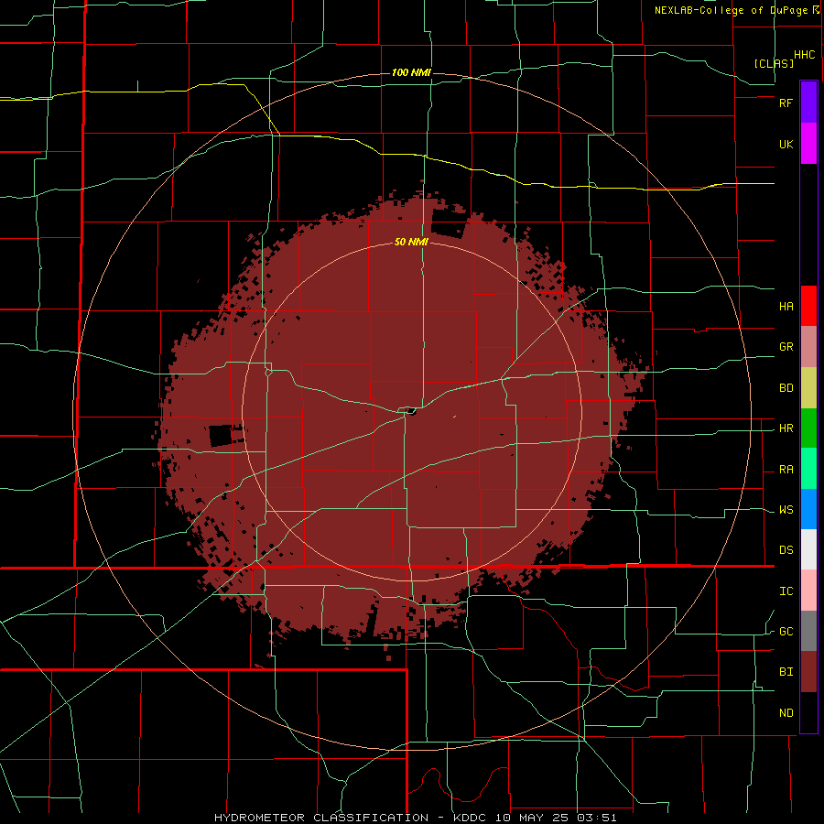Click the HYDROMETEOR CLASSIFICATION title text
The width and height of the screenshot is (824, 824).
321,818
